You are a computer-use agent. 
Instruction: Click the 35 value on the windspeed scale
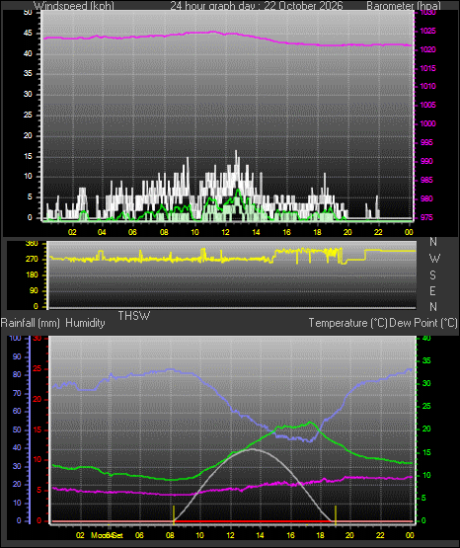[x=28, y=74]
